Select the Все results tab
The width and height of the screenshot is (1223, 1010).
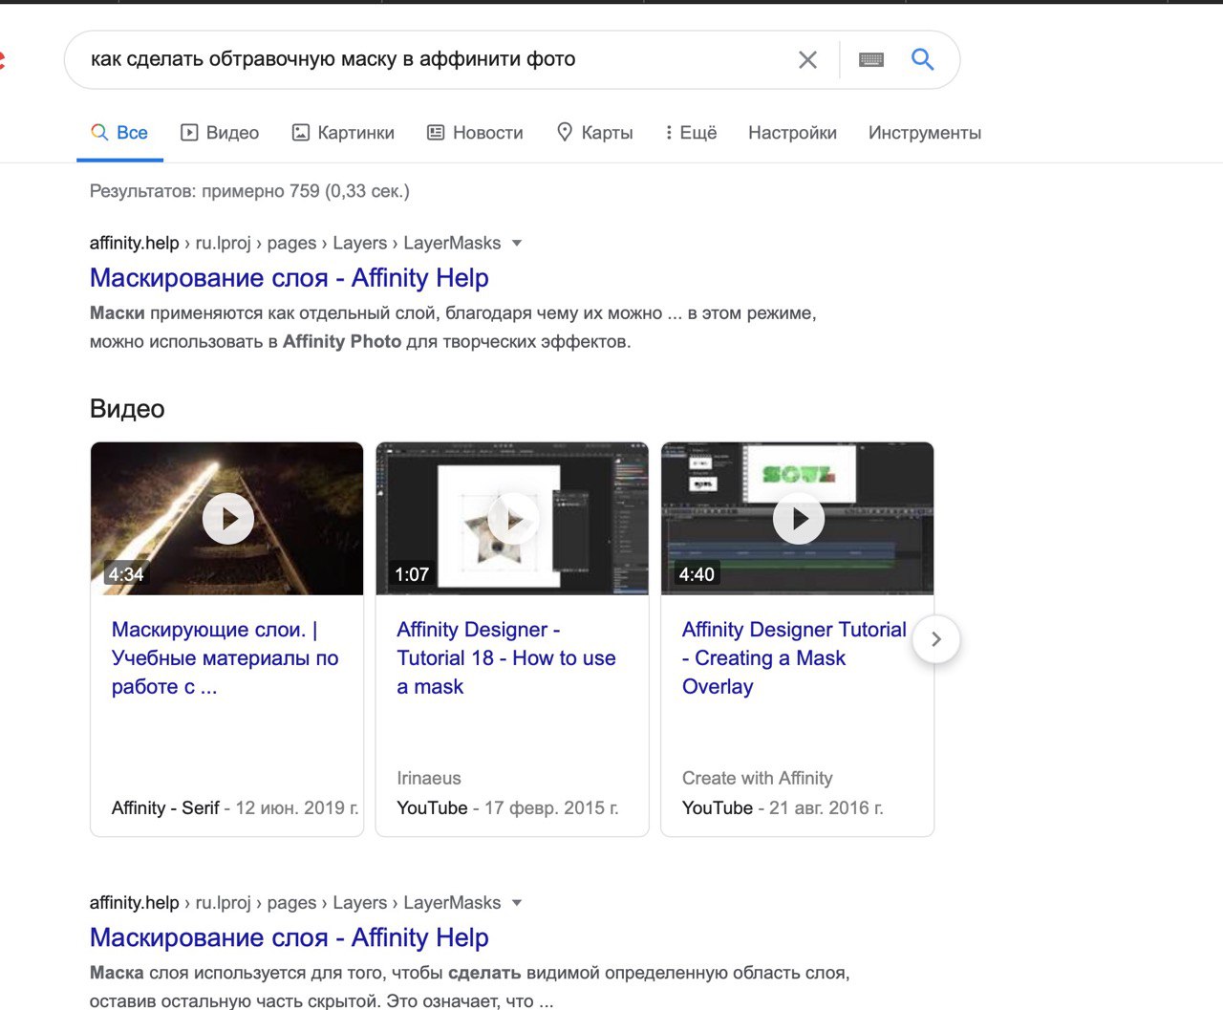(x=119, y=133)
